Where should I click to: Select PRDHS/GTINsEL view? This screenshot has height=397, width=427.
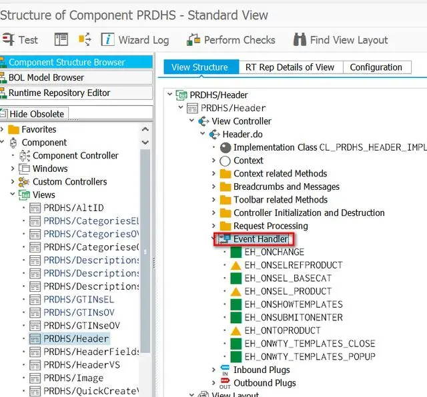click(79, 299)
